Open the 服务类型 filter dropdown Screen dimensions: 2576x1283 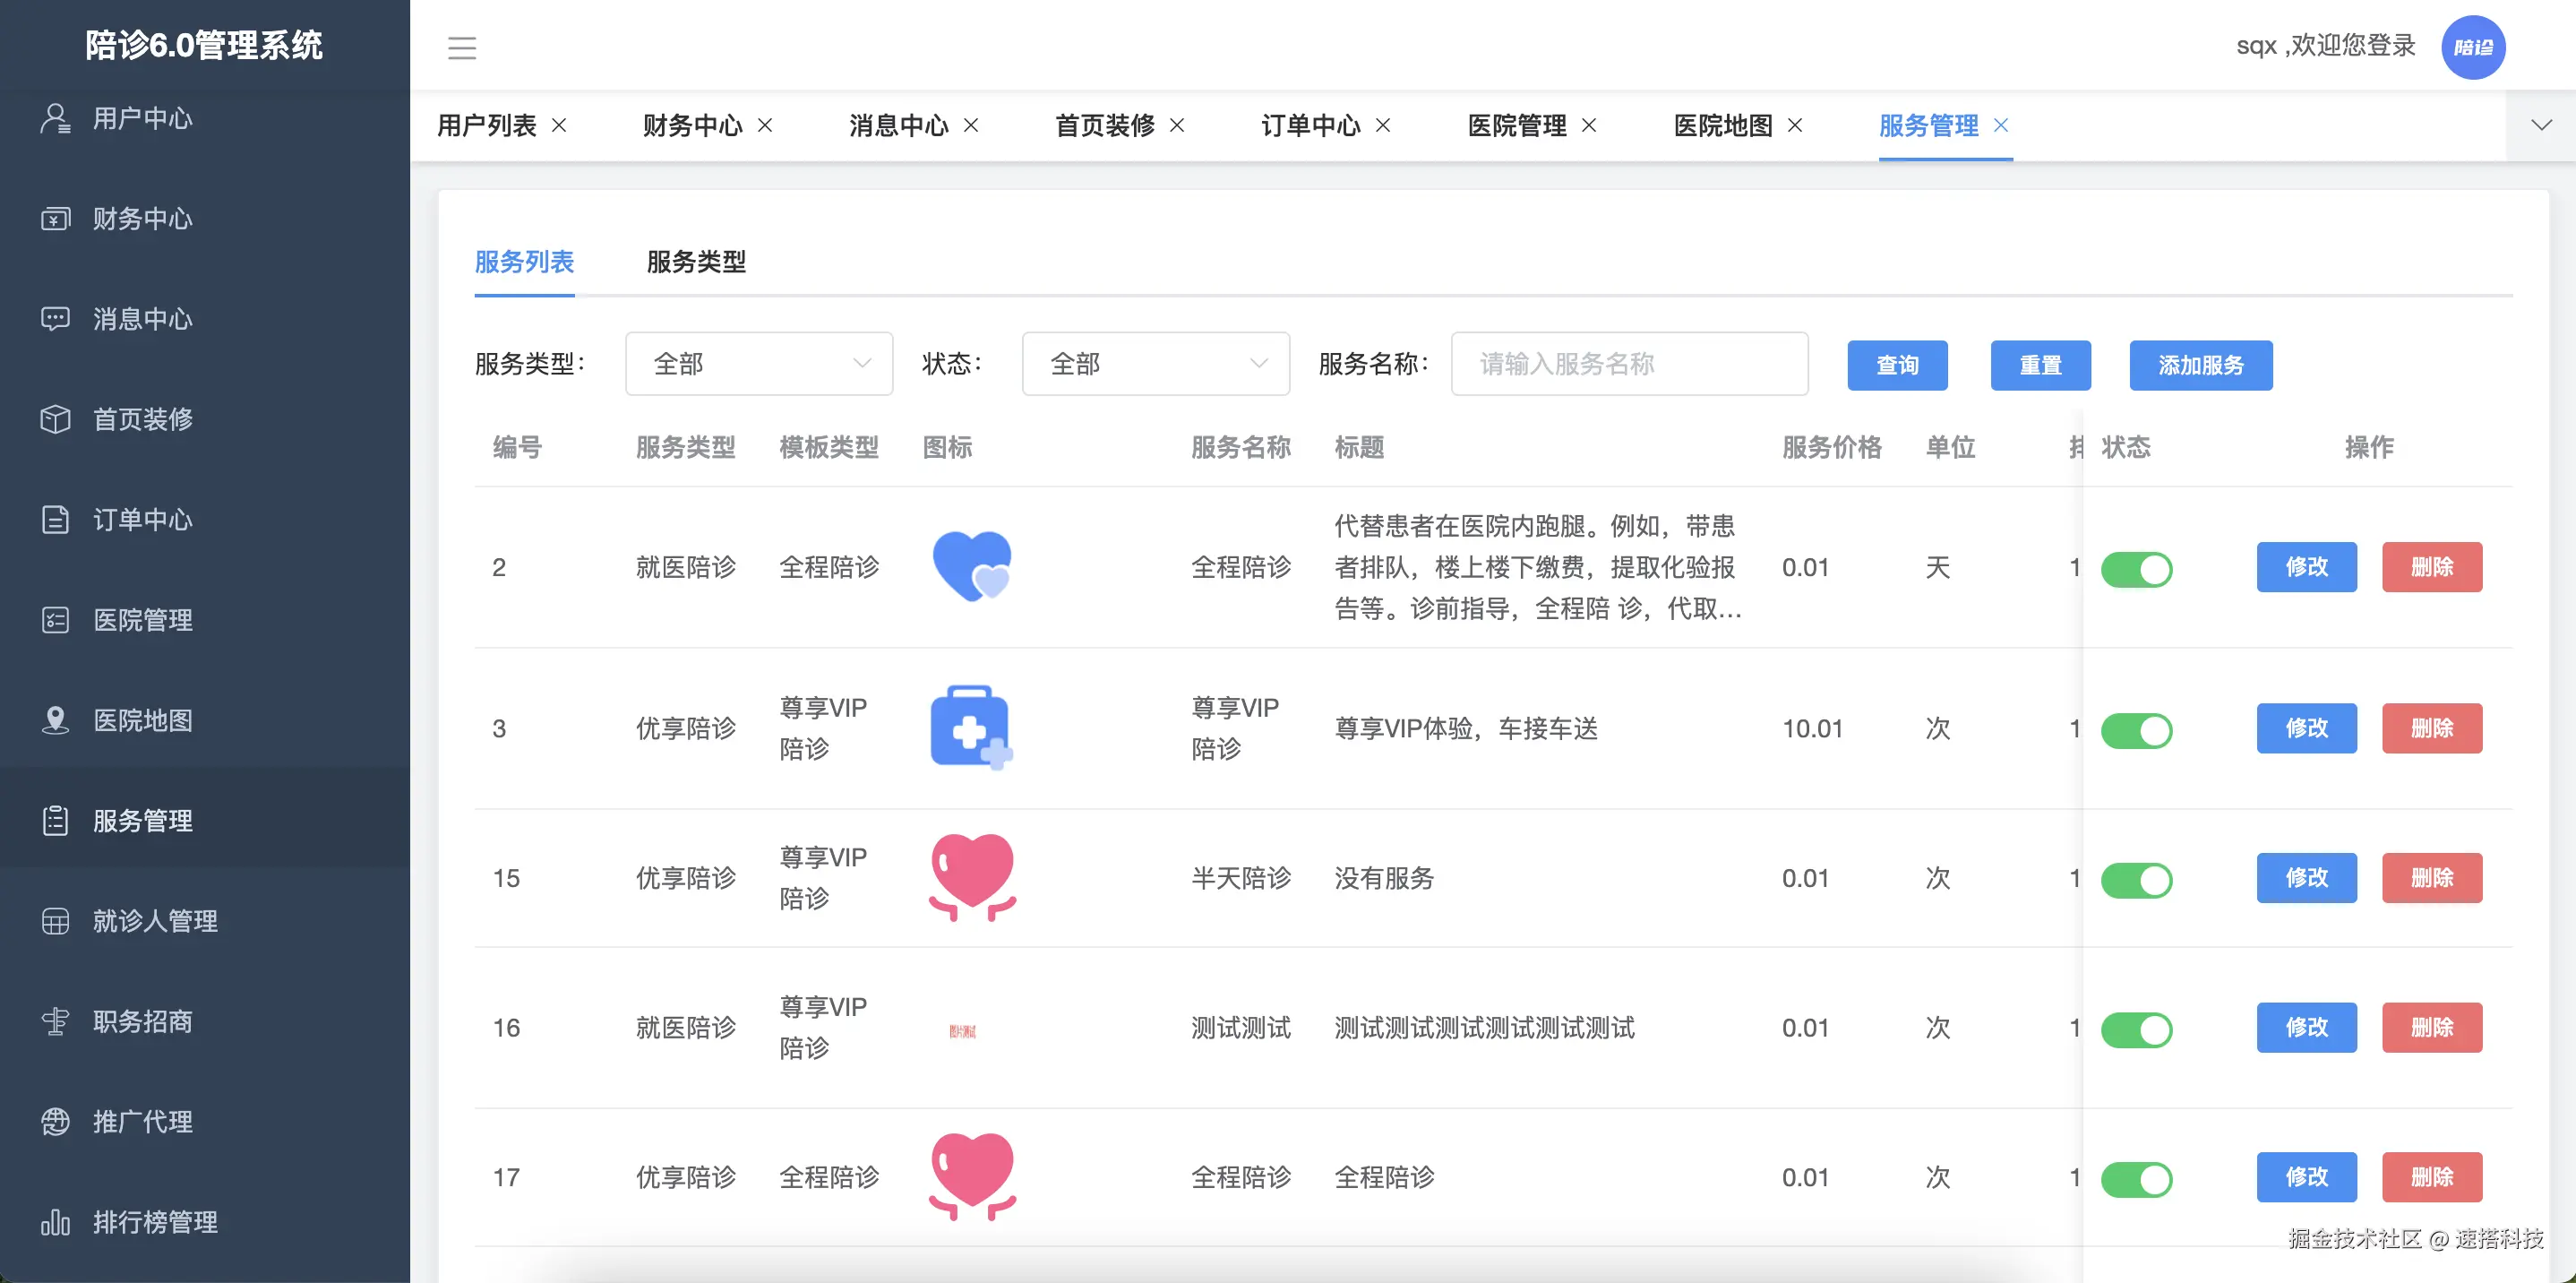pyautogui.click(x=759, y=364)
